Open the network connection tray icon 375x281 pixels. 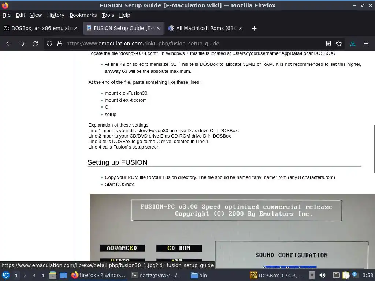tap(336, 275)
